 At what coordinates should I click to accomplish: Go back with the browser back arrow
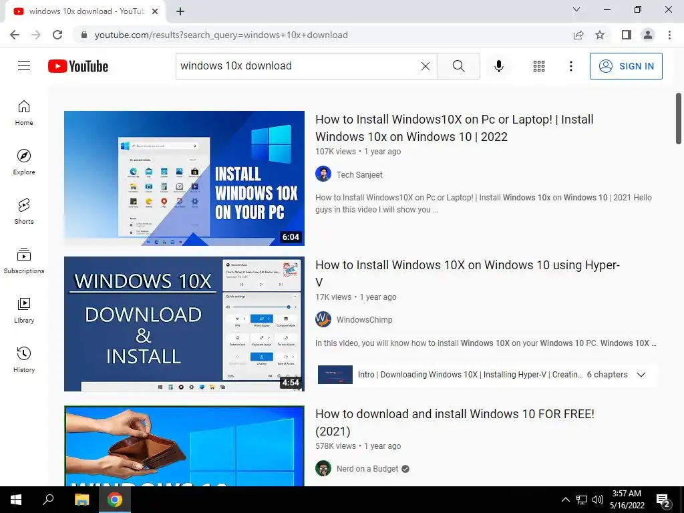[15, 35]
